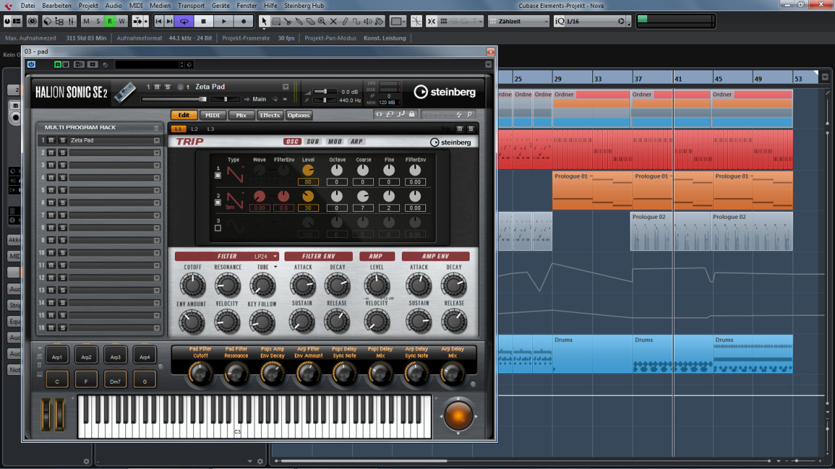Screen dimensions: 835x469
Task: Expand the Zeta Pad preset dropdown in header
Action: click(285, 87)
